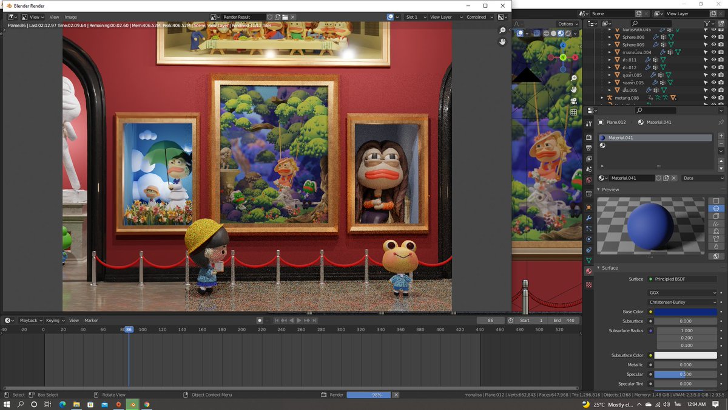The width and height of the screenshot is (728, 410).
Task: Collapse the Preview panel
Action: (599, 190)
